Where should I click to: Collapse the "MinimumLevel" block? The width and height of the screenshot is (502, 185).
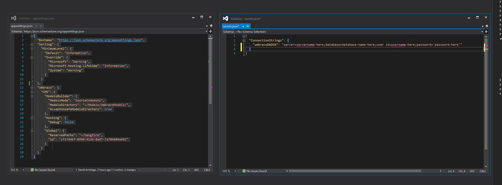(32, 49)
